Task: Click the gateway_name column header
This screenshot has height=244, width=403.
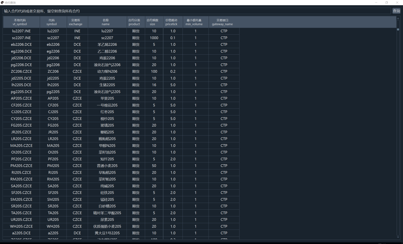Action: pyautogui.click(x=224, y=22)
